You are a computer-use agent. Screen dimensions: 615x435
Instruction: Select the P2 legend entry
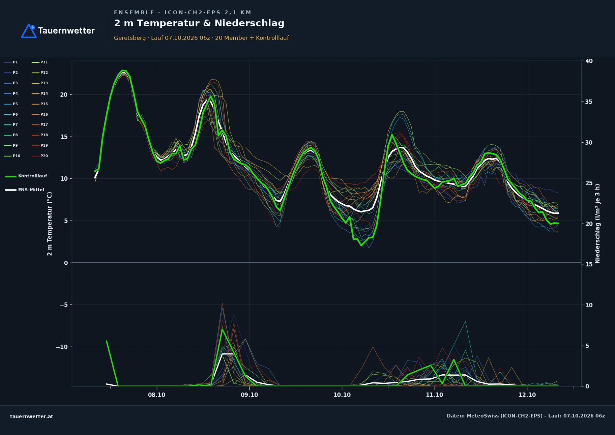coord(11,72)
